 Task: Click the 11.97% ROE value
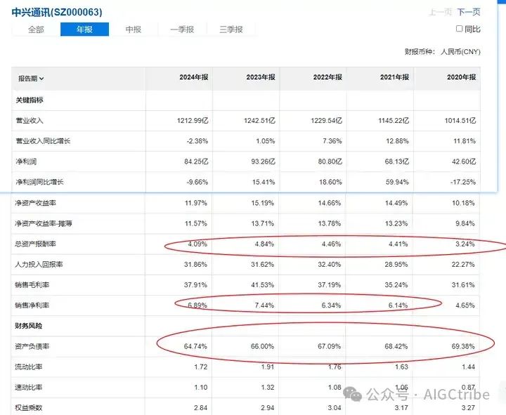[196, 203]
